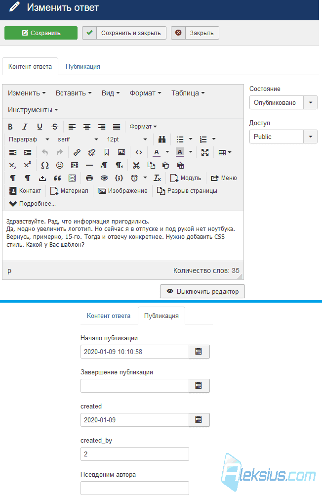Open source code view icon
This screenshot has height=497, width=322.
coord(139,152)
